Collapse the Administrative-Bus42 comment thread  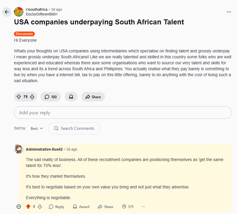click(19, 207)
